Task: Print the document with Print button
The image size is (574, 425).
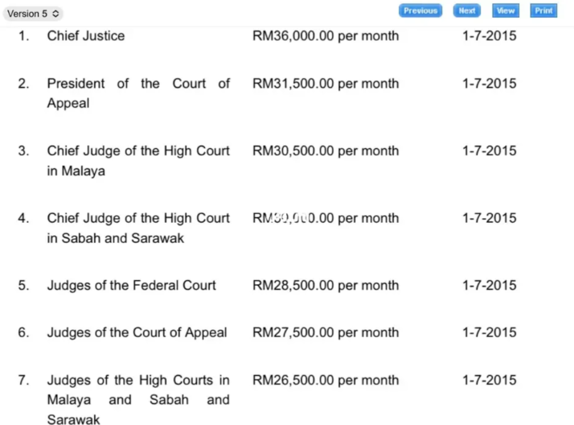Action: point(543,10)
